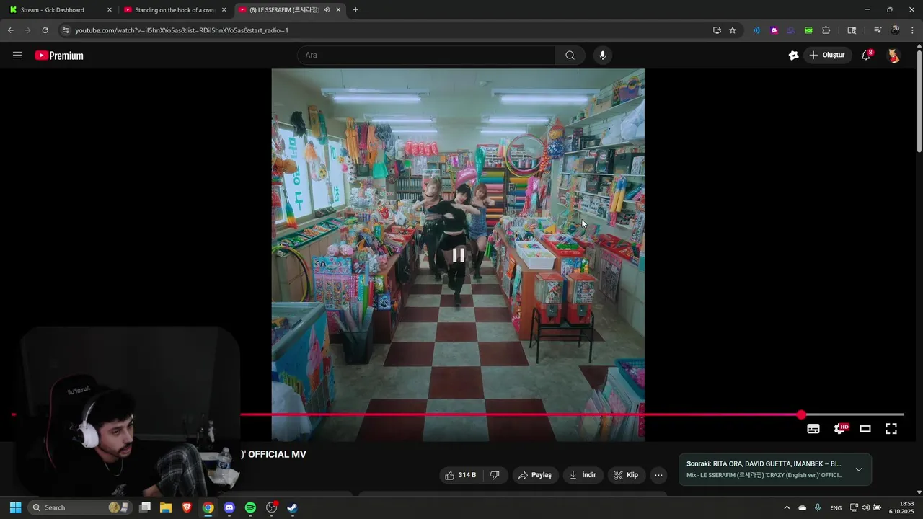Close the Standing on the hook tab

(224, 10)
